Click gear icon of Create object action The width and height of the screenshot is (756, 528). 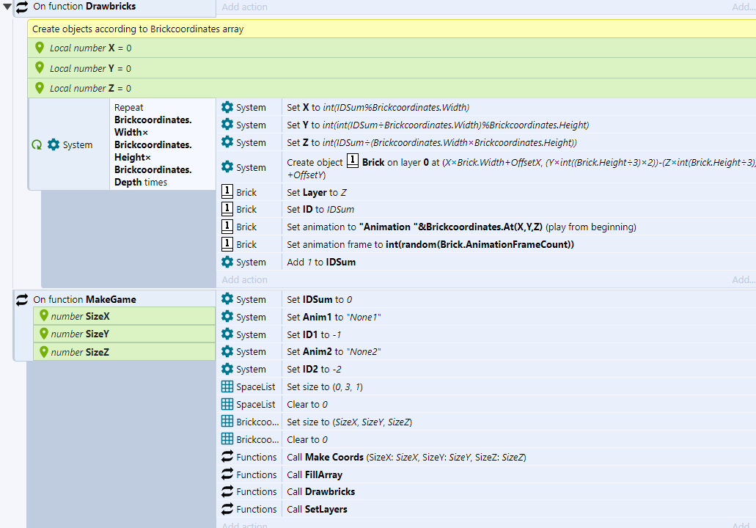click(227, 167)
